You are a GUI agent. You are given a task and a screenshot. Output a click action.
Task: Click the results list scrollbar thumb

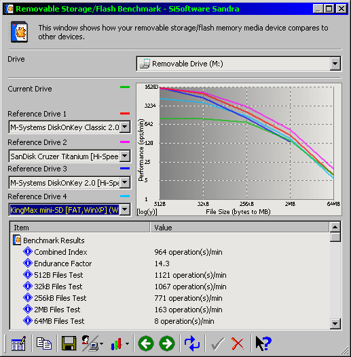click(335, 237)
